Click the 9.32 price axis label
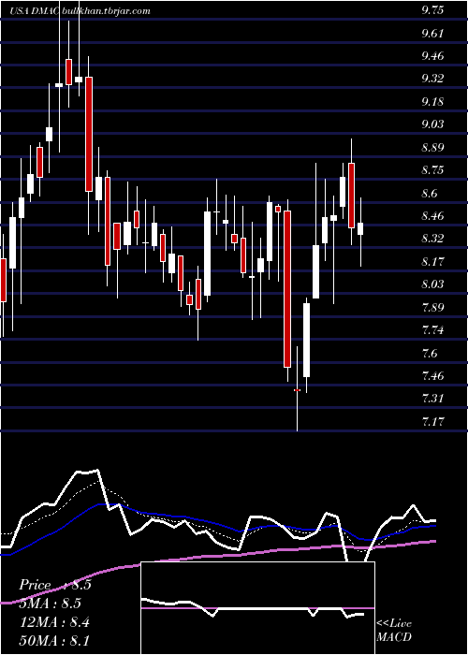The width and height of the screenshot is (468, 655). 432,79
